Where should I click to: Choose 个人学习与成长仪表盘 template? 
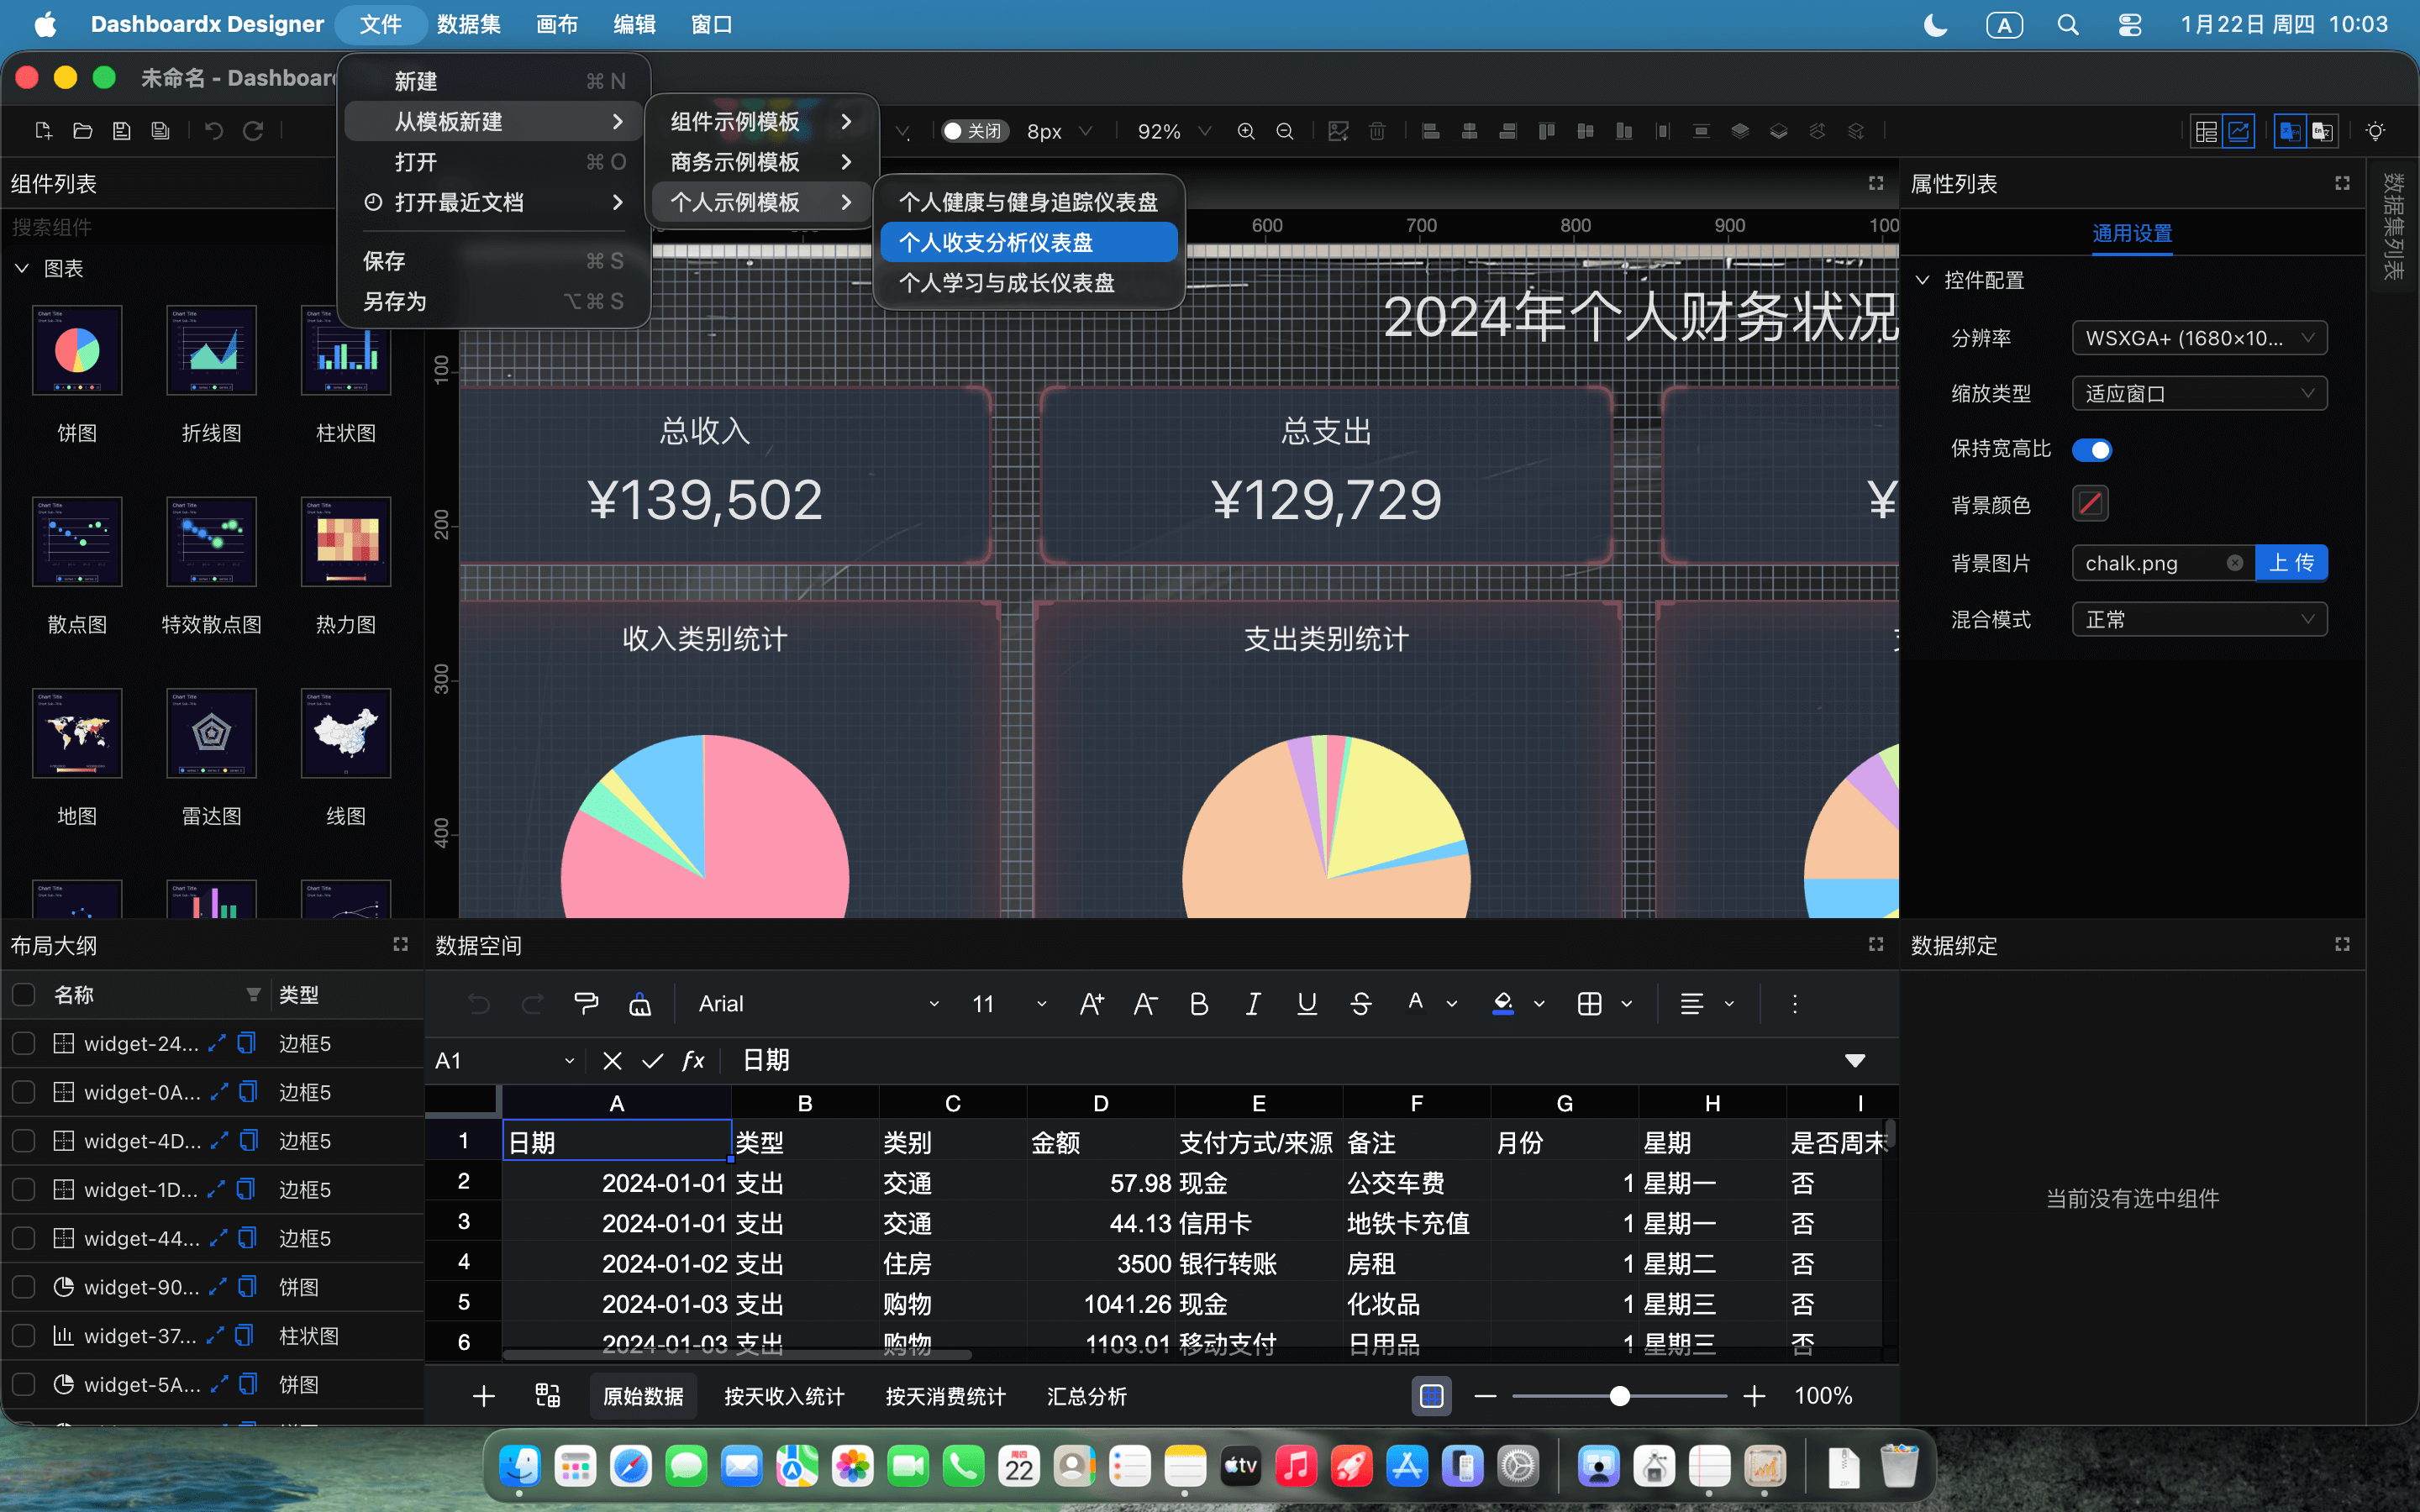pyautogui.click(x=1028, y=283)
